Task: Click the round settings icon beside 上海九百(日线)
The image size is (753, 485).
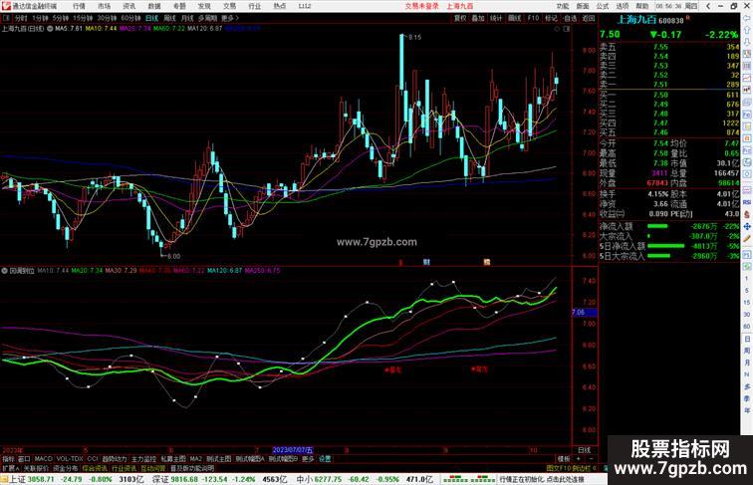Action: point(50,28)
